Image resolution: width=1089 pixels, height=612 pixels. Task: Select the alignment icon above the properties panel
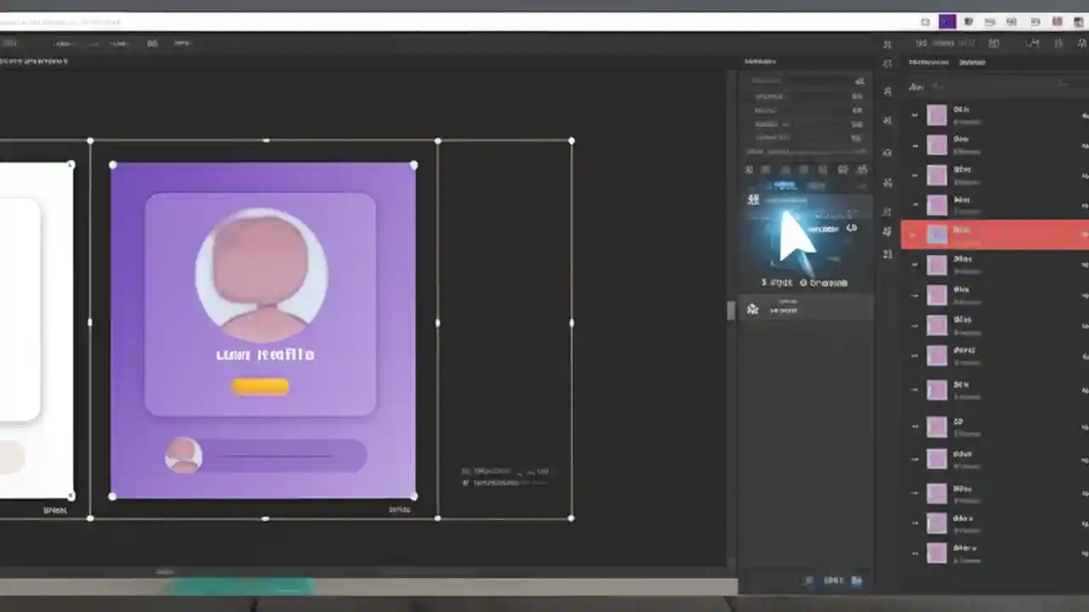coord(750,170)
